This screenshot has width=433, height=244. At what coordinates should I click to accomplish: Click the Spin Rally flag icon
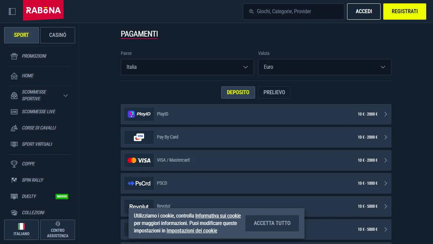14,180
